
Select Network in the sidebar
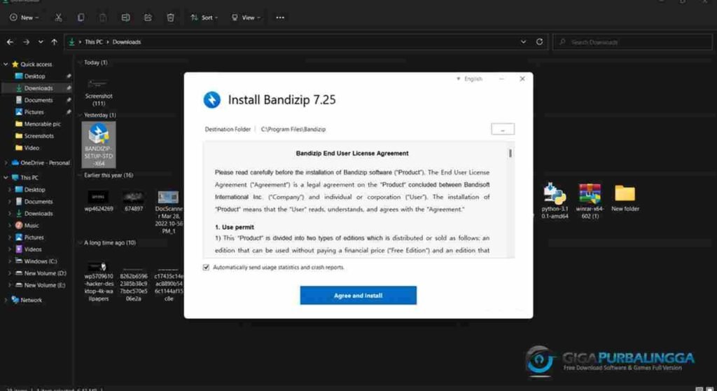(31, 300)
